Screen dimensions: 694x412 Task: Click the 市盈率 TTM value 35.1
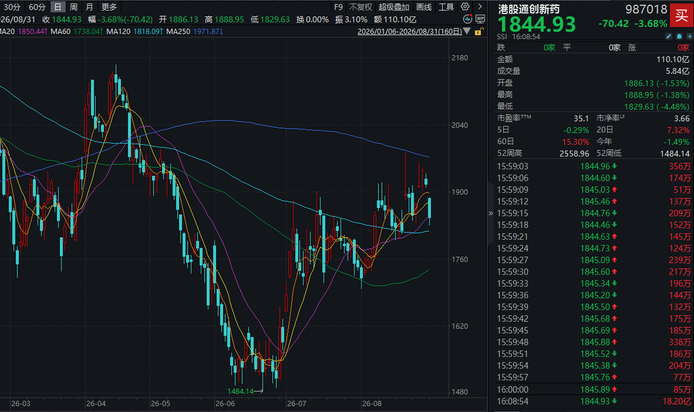pyautogui.click(x=581, y=118)
